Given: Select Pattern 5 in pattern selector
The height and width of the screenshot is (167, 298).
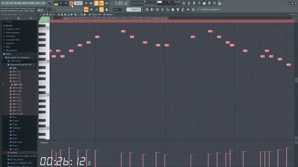Looking at the screenshot, I should 134,9.
